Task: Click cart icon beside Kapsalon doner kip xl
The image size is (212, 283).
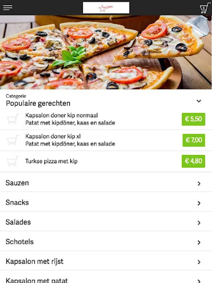Action: 13,140
